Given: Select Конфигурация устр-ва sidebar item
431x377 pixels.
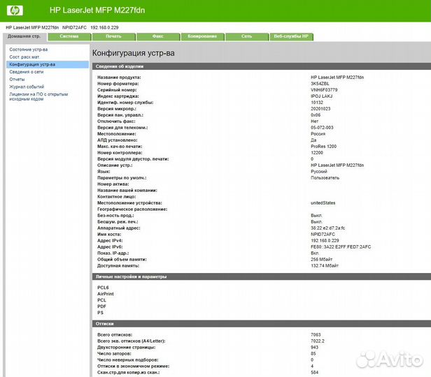Looking at the screenshot, I should (48, 64).
